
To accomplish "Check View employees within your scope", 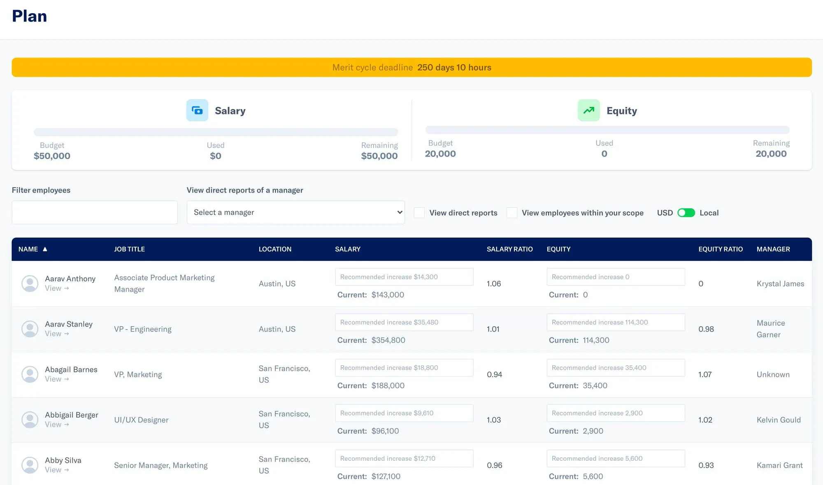I will coord(512,213).
